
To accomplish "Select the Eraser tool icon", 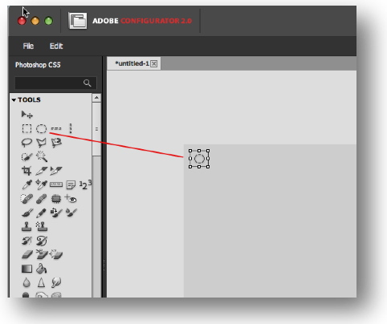I will pos(26,254).
